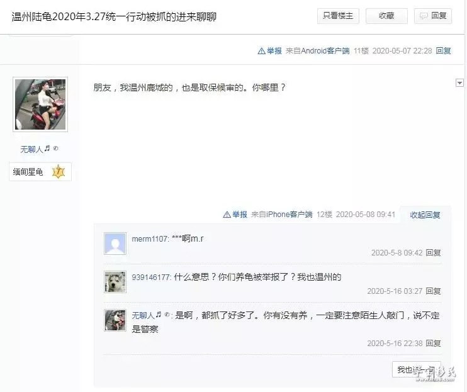Report floor 11 via 举报 warning icon
This screenshot has width=467, height=392.
pyautogui.click(x=269, y=51)
